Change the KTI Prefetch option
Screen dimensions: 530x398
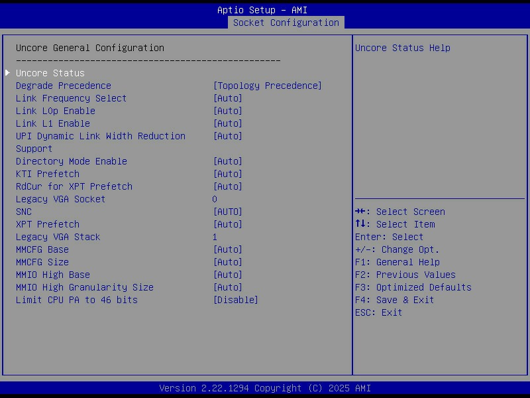(x=227, y=174)
